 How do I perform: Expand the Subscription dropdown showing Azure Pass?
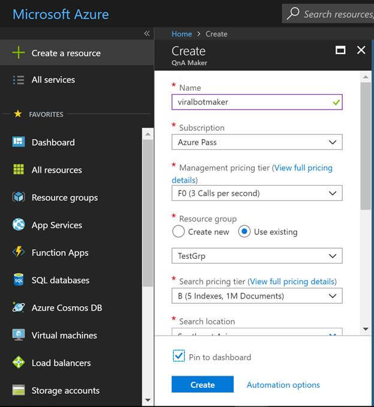257,142
